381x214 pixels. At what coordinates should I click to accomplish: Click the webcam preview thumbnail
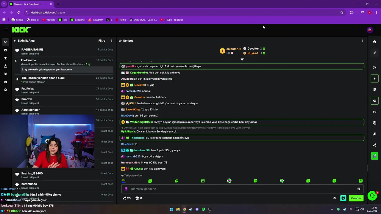pyautogui.click(x=47, y=141)
